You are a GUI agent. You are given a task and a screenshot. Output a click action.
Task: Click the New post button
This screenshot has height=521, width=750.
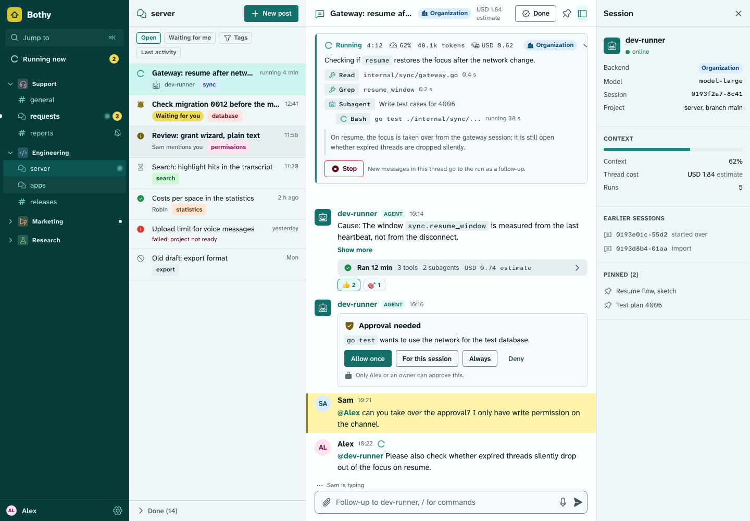pyautogui.click(x=271, y=14)
